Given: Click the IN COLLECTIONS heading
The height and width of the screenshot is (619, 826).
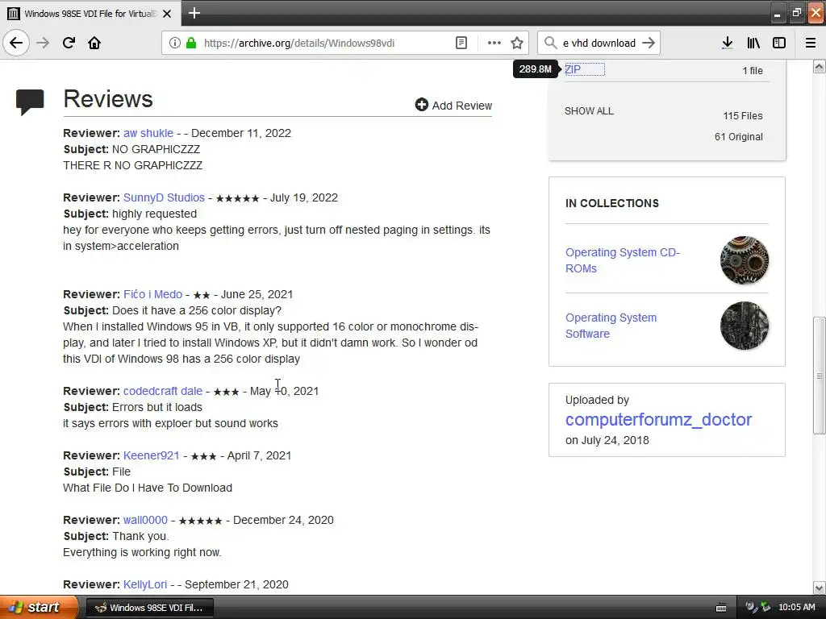Looking at the screenshot, I should 612,203.
